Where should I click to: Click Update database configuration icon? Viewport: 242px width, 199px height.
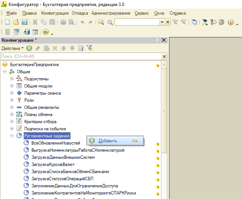point(27,32)
